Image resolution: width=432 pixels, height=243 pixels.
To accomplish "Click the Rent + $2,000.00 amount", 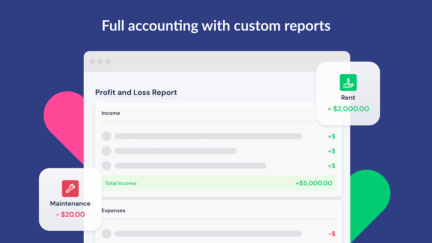I will (348, 109).
